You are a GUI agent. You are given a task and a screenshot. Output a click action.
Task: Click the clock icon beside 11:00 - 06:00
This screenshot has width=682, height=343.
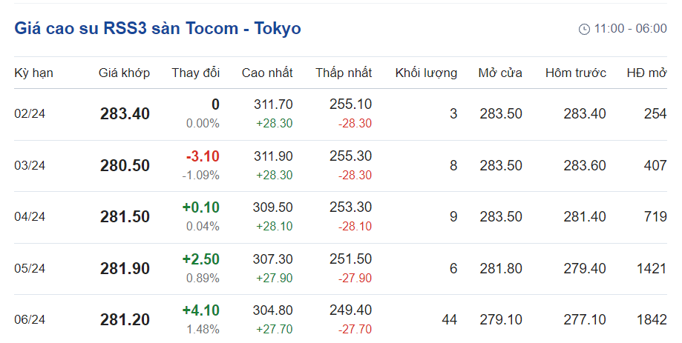[584, 29]
